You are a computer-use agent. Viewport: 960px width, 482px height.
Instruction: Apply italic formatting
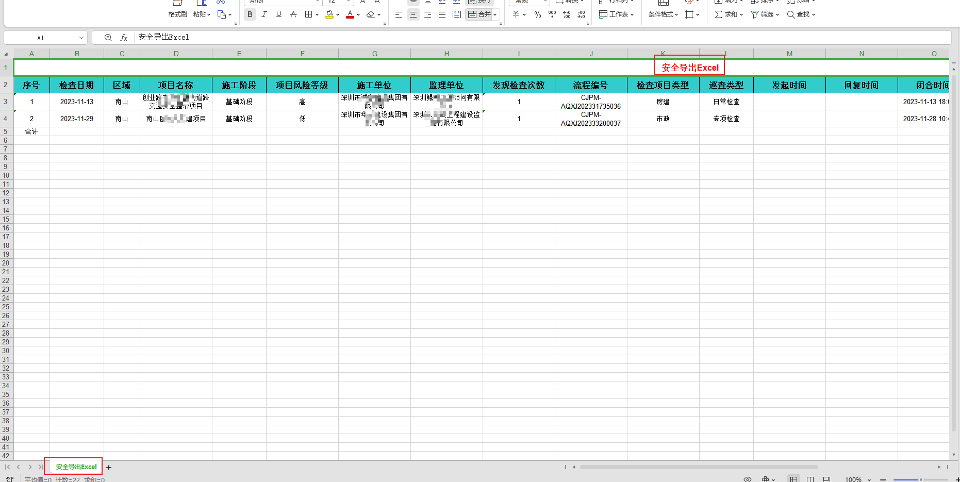pos(264,14)
